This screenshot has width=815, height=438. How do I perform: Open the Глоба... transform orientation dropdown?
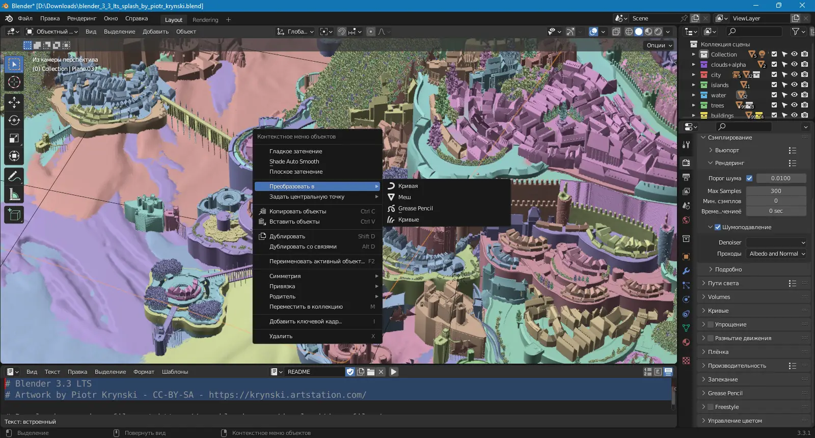(x=295, y=32)
